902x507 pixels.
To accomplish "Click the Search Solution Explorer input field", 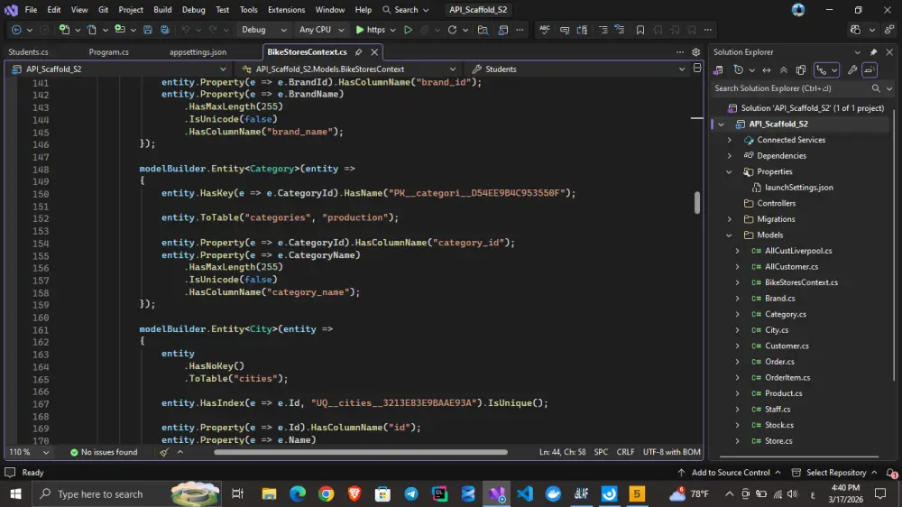I will (790, 88).
